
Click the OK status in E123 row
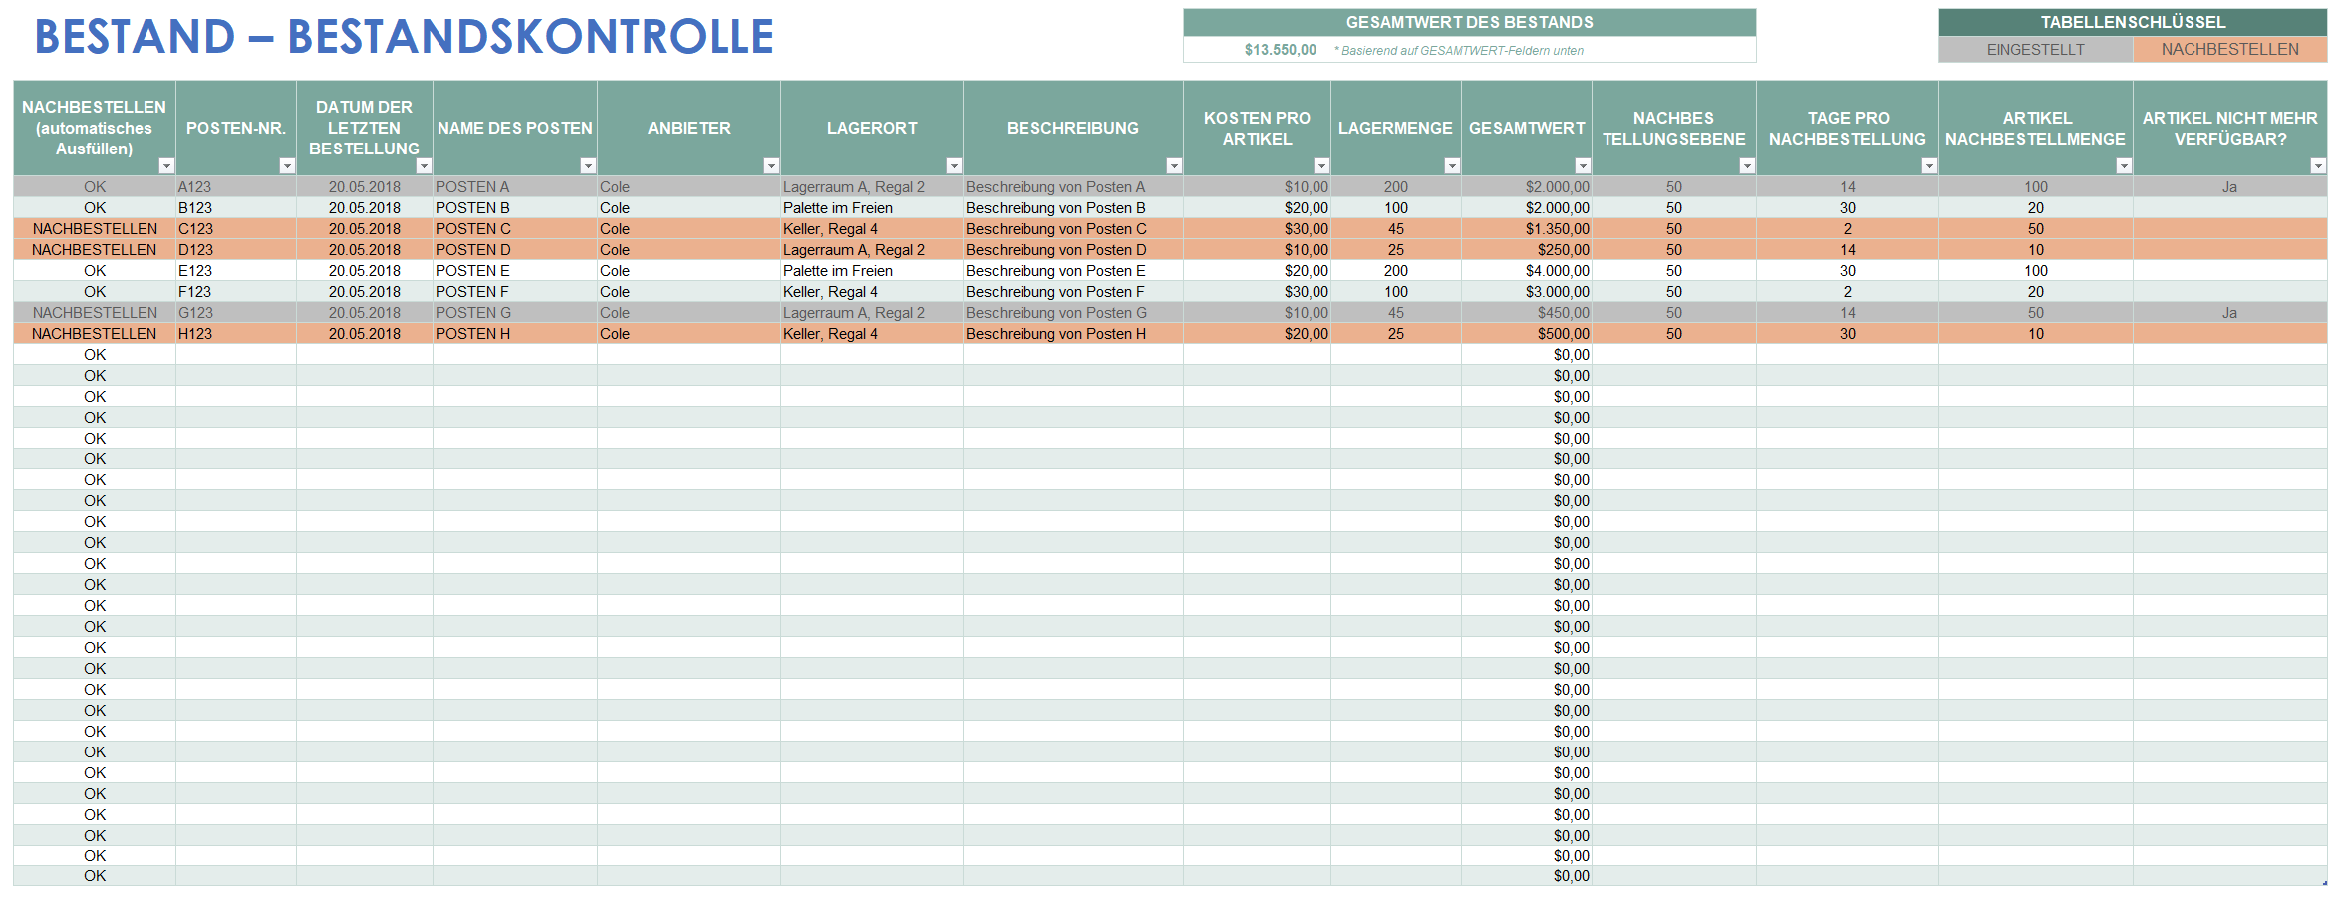point(95,271)
